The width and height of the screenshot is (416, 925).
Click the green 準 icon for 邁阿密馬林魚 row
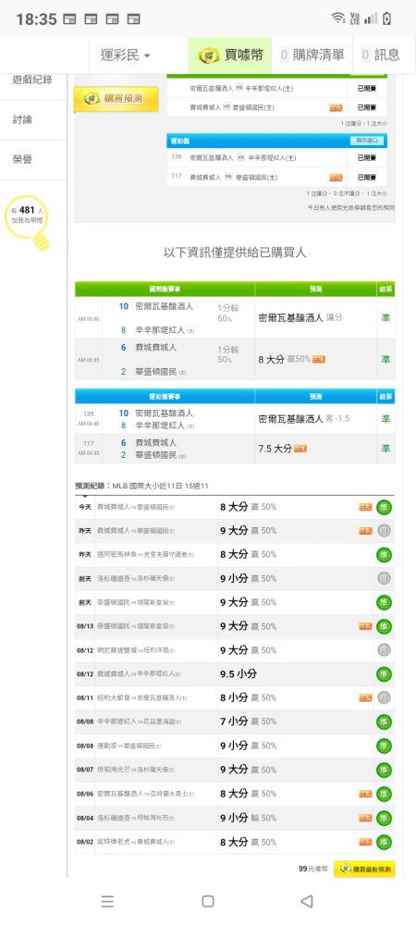(x=385, y=554)
